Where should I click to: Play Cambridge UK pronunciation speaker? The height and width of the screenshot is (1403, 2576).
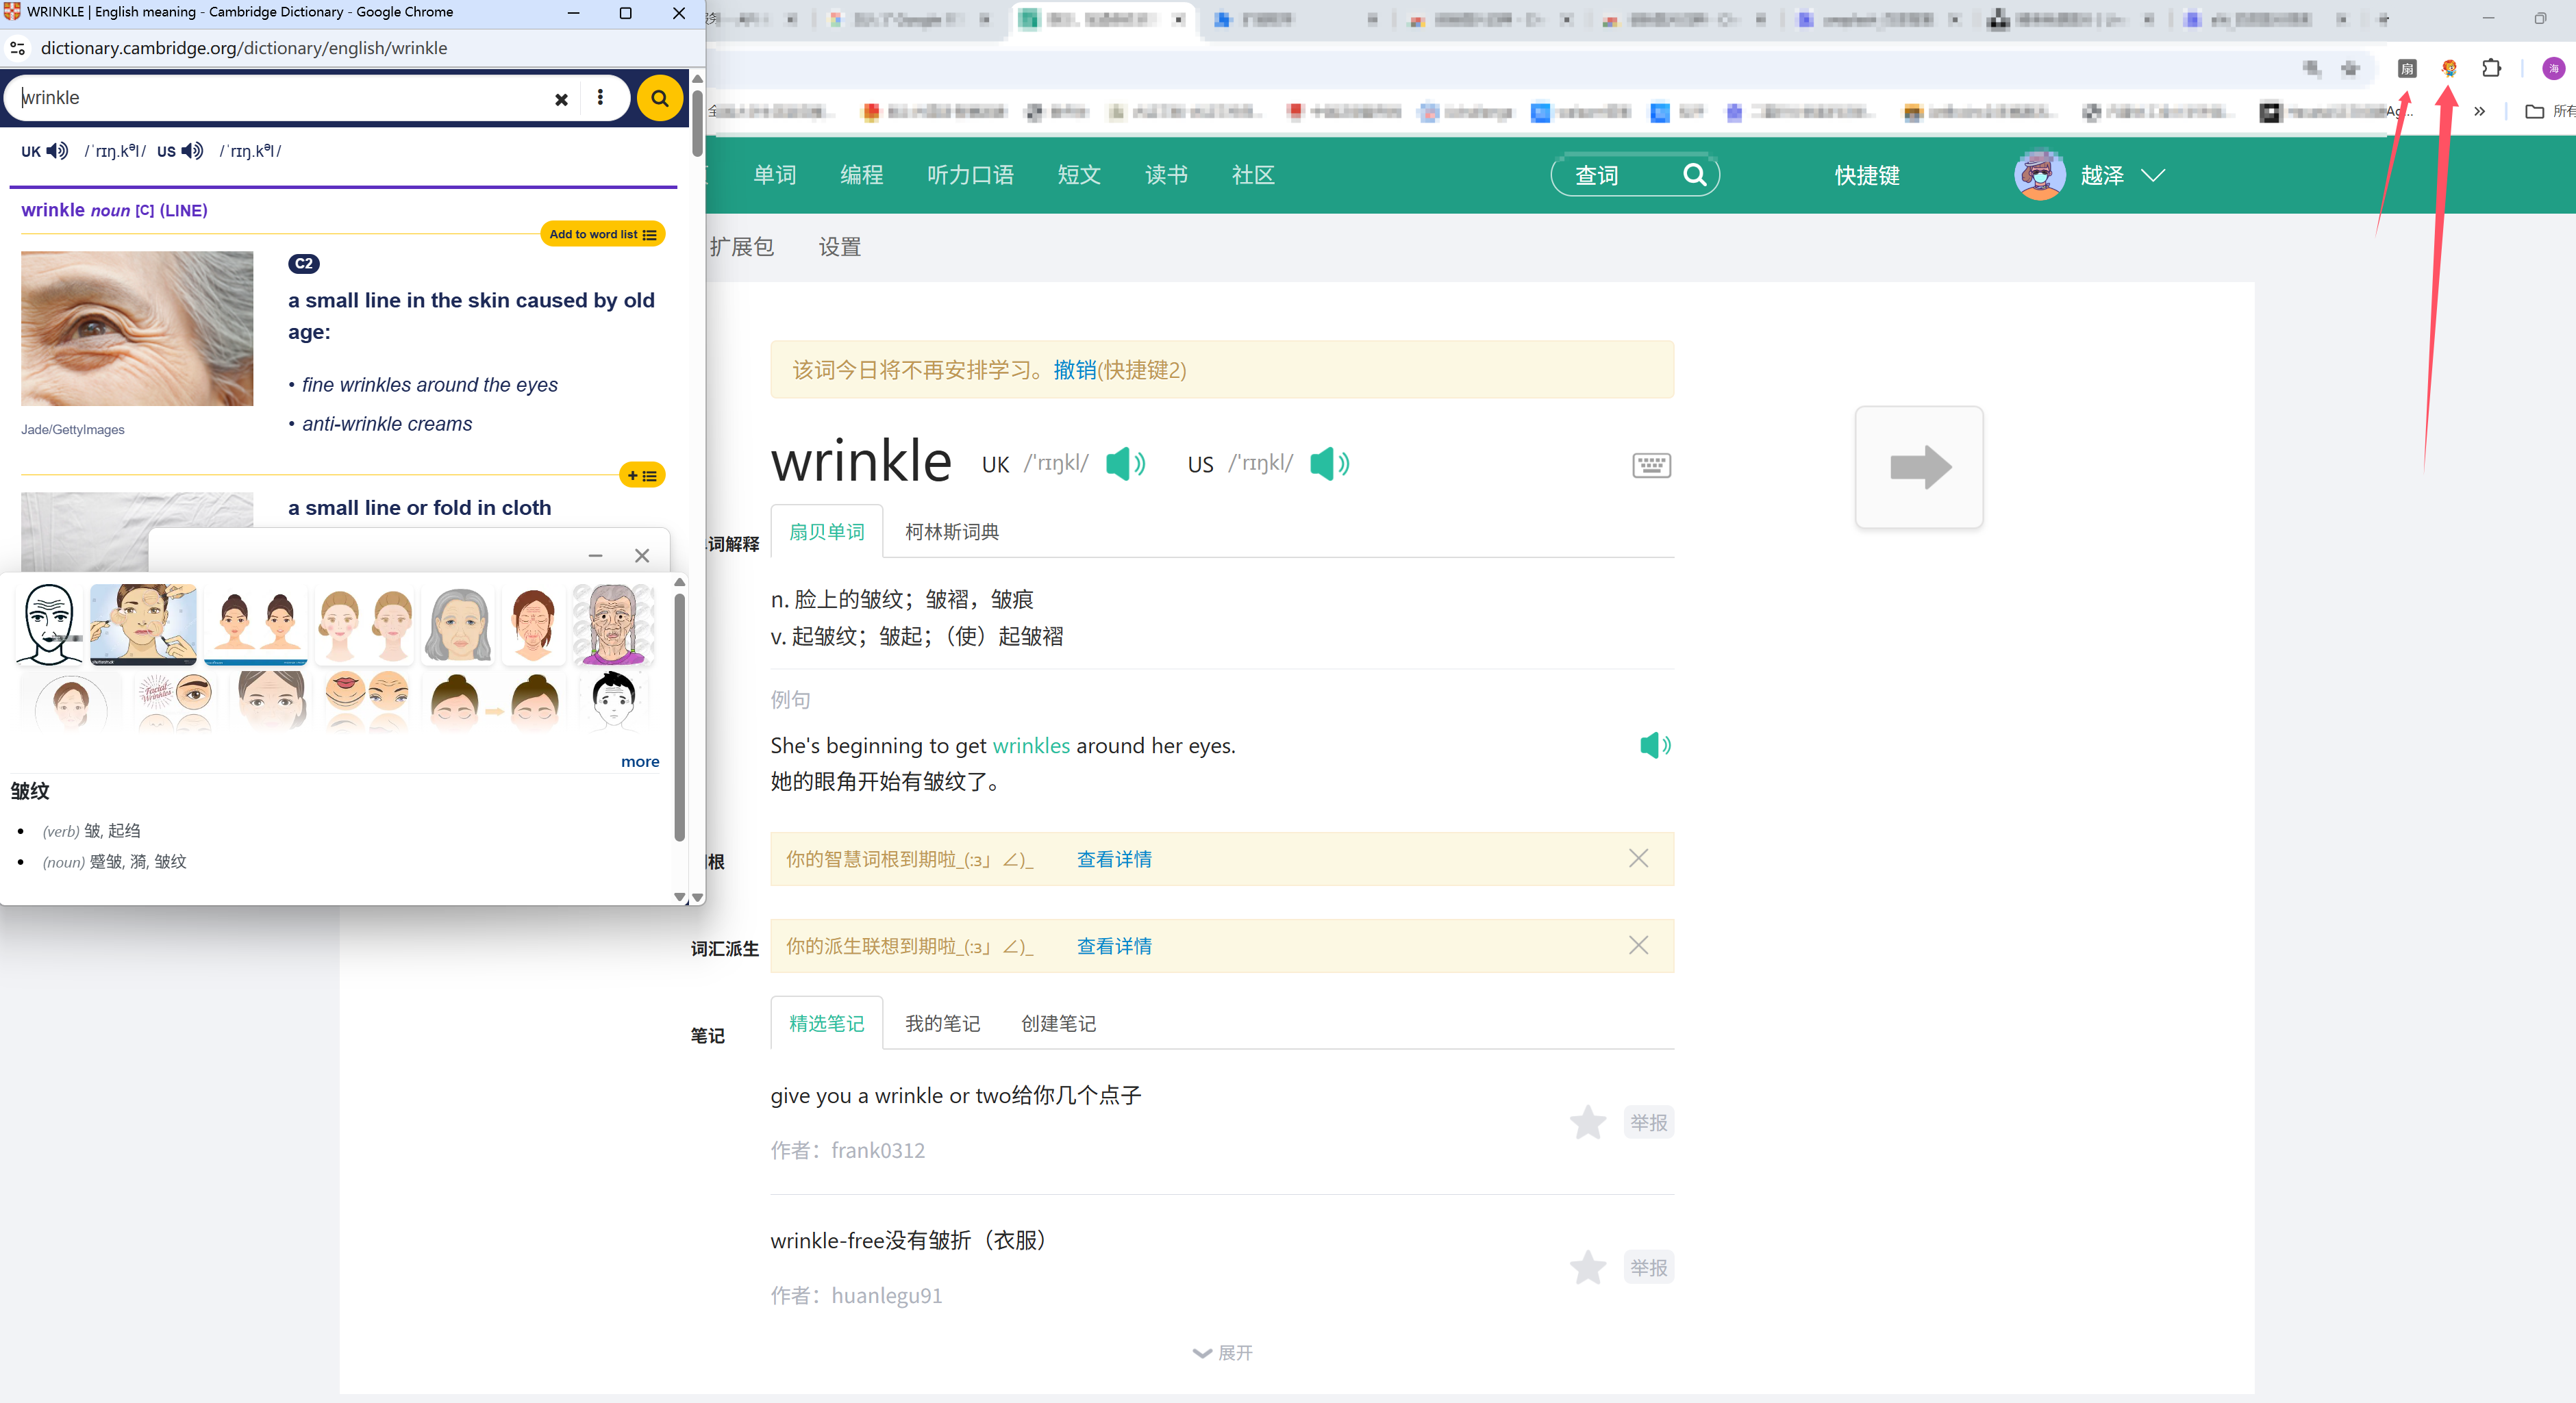coord(58,151)
